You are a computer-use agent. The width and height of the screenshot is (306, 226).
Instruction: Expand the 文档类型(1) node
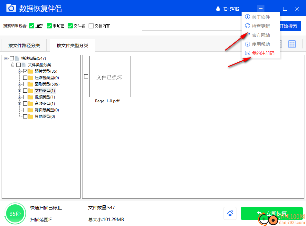[19, 91]
